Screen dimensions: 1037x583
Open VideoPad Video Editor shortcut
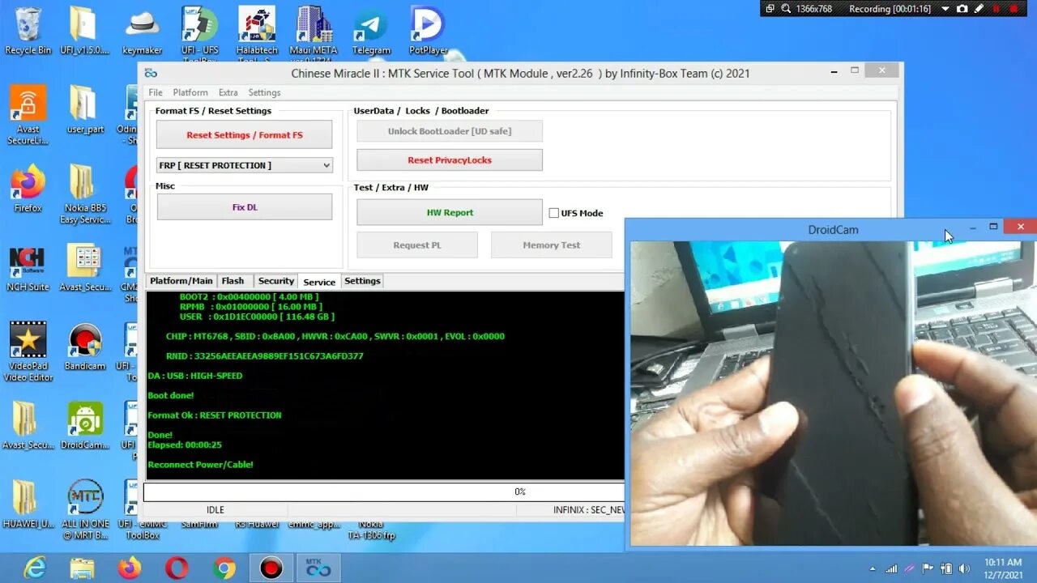(28, 352)
